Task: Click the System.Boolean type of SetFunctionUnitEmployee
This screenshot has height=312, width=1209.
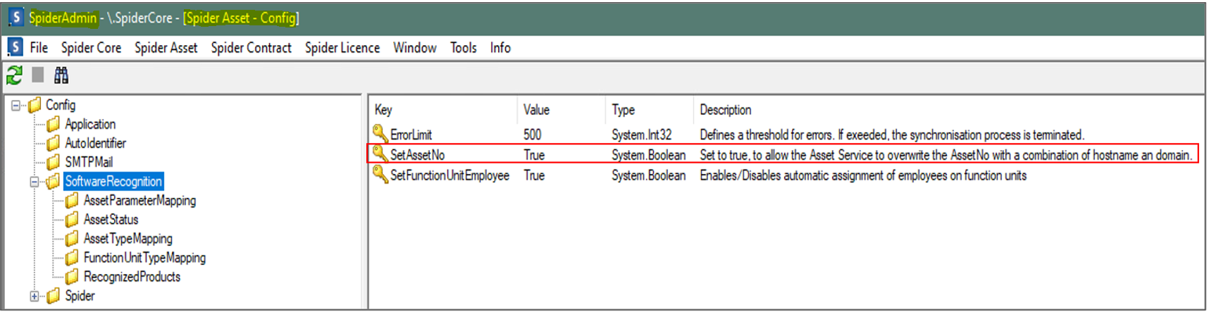Action: (x=648, y=175)
